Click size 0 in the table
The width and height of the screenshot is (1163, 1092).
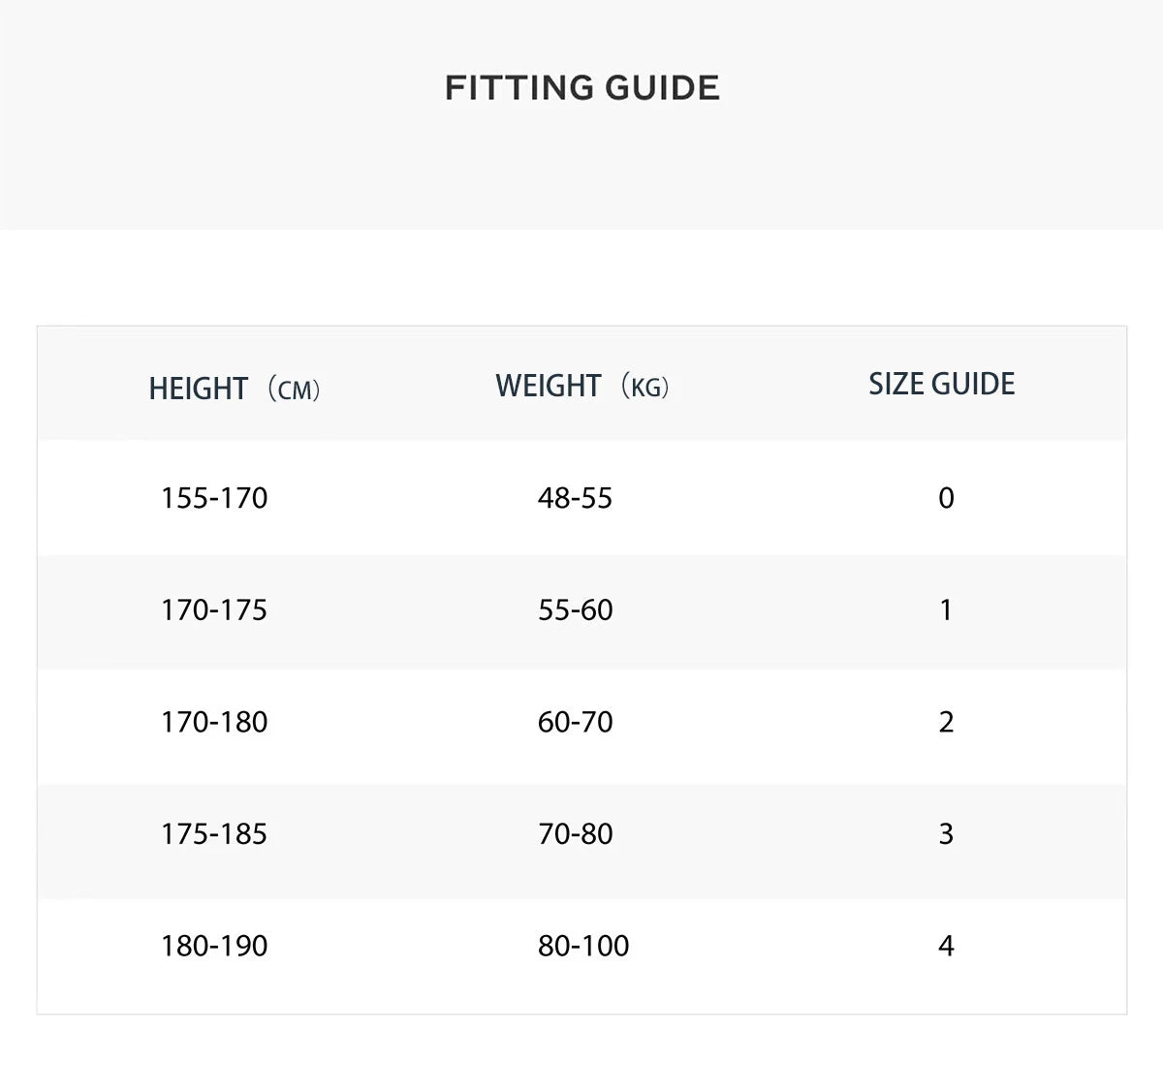point(946,498)
